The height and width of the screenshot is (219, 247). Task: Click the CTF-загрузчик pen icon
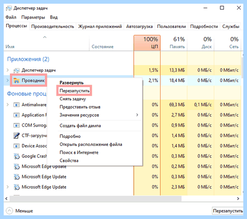click(16, 136)
